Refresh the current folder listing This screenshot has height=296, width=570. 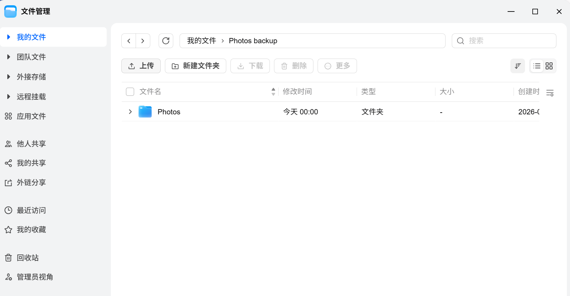click(x=166, y=41)
